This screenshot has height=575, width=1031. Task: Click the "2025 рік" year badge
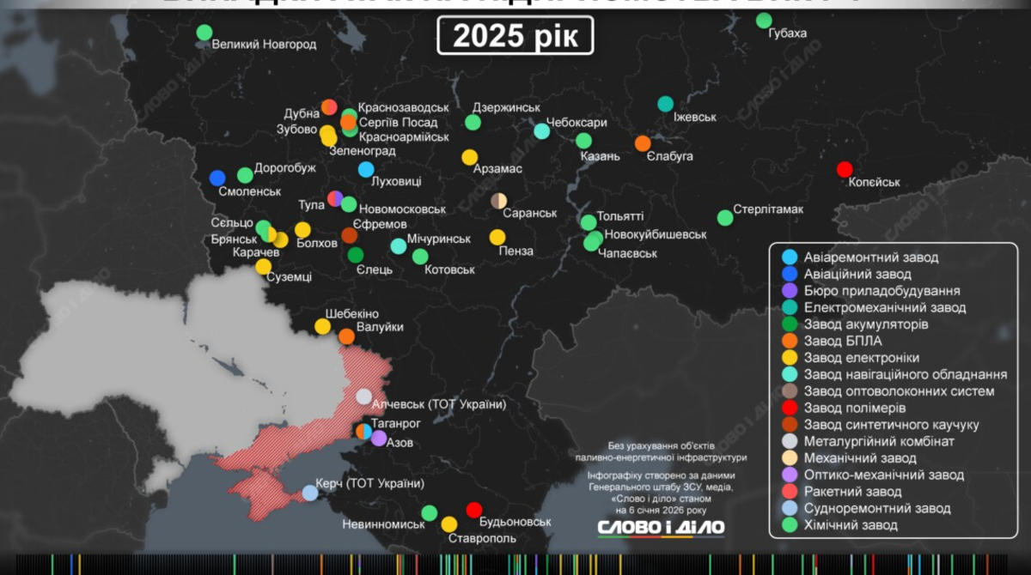515,36
